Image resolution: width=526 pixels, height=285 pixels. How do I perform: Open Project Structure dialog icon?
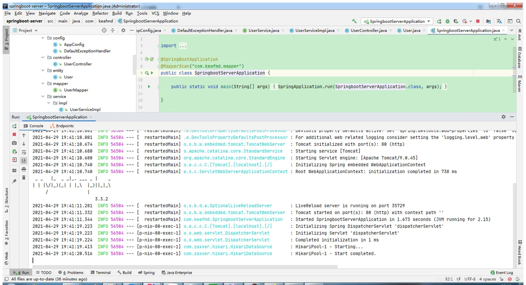click(488, 21)
